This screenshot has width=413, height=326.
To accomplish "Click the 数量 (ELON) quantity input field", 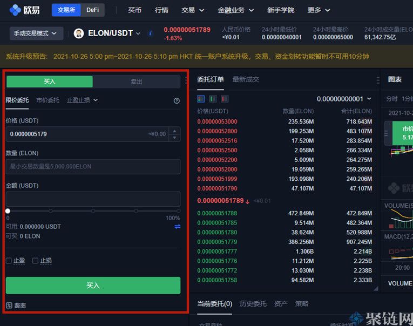I will pyautogui.click(x=93, y=166).
